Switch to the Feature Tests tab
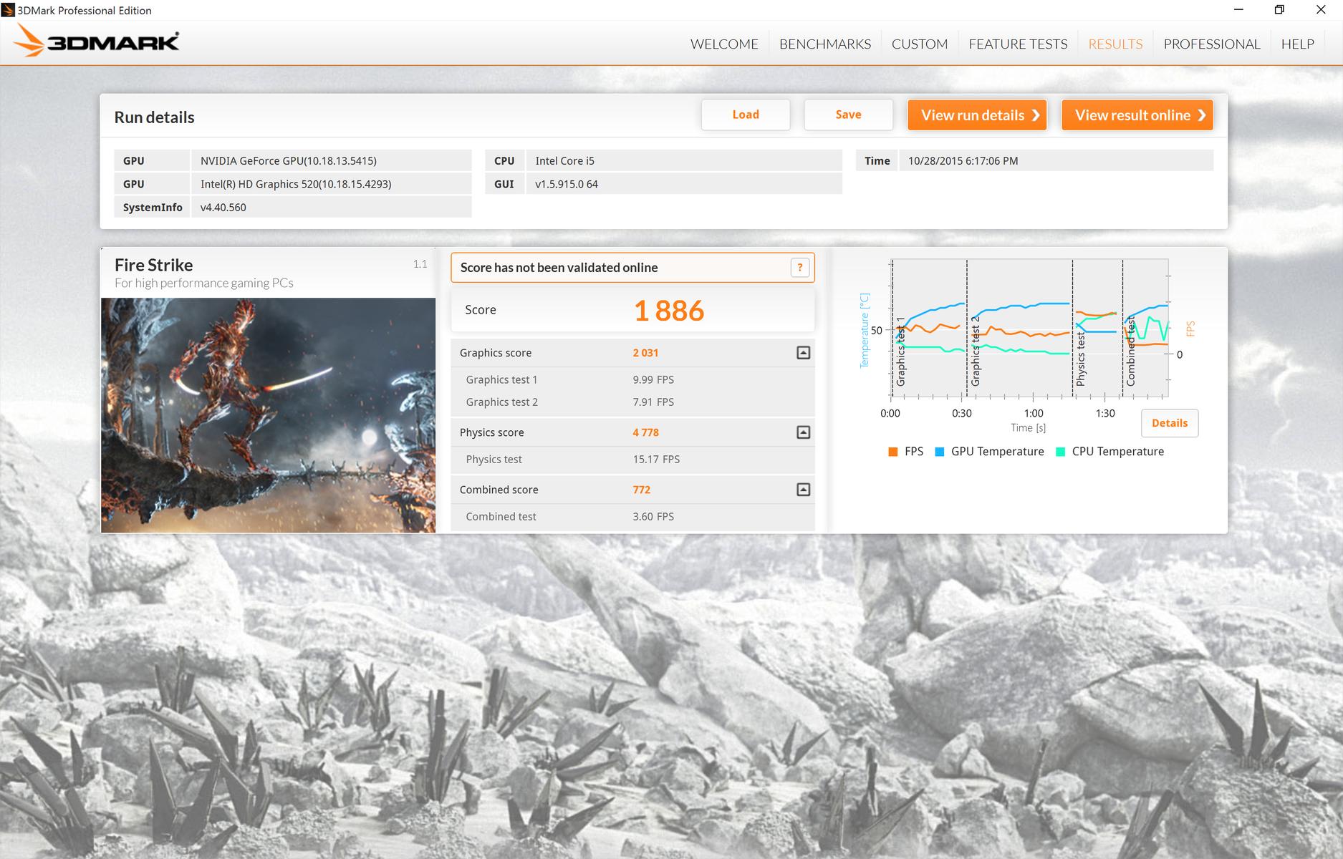1343x859 pixels. tap(1018, 44)
